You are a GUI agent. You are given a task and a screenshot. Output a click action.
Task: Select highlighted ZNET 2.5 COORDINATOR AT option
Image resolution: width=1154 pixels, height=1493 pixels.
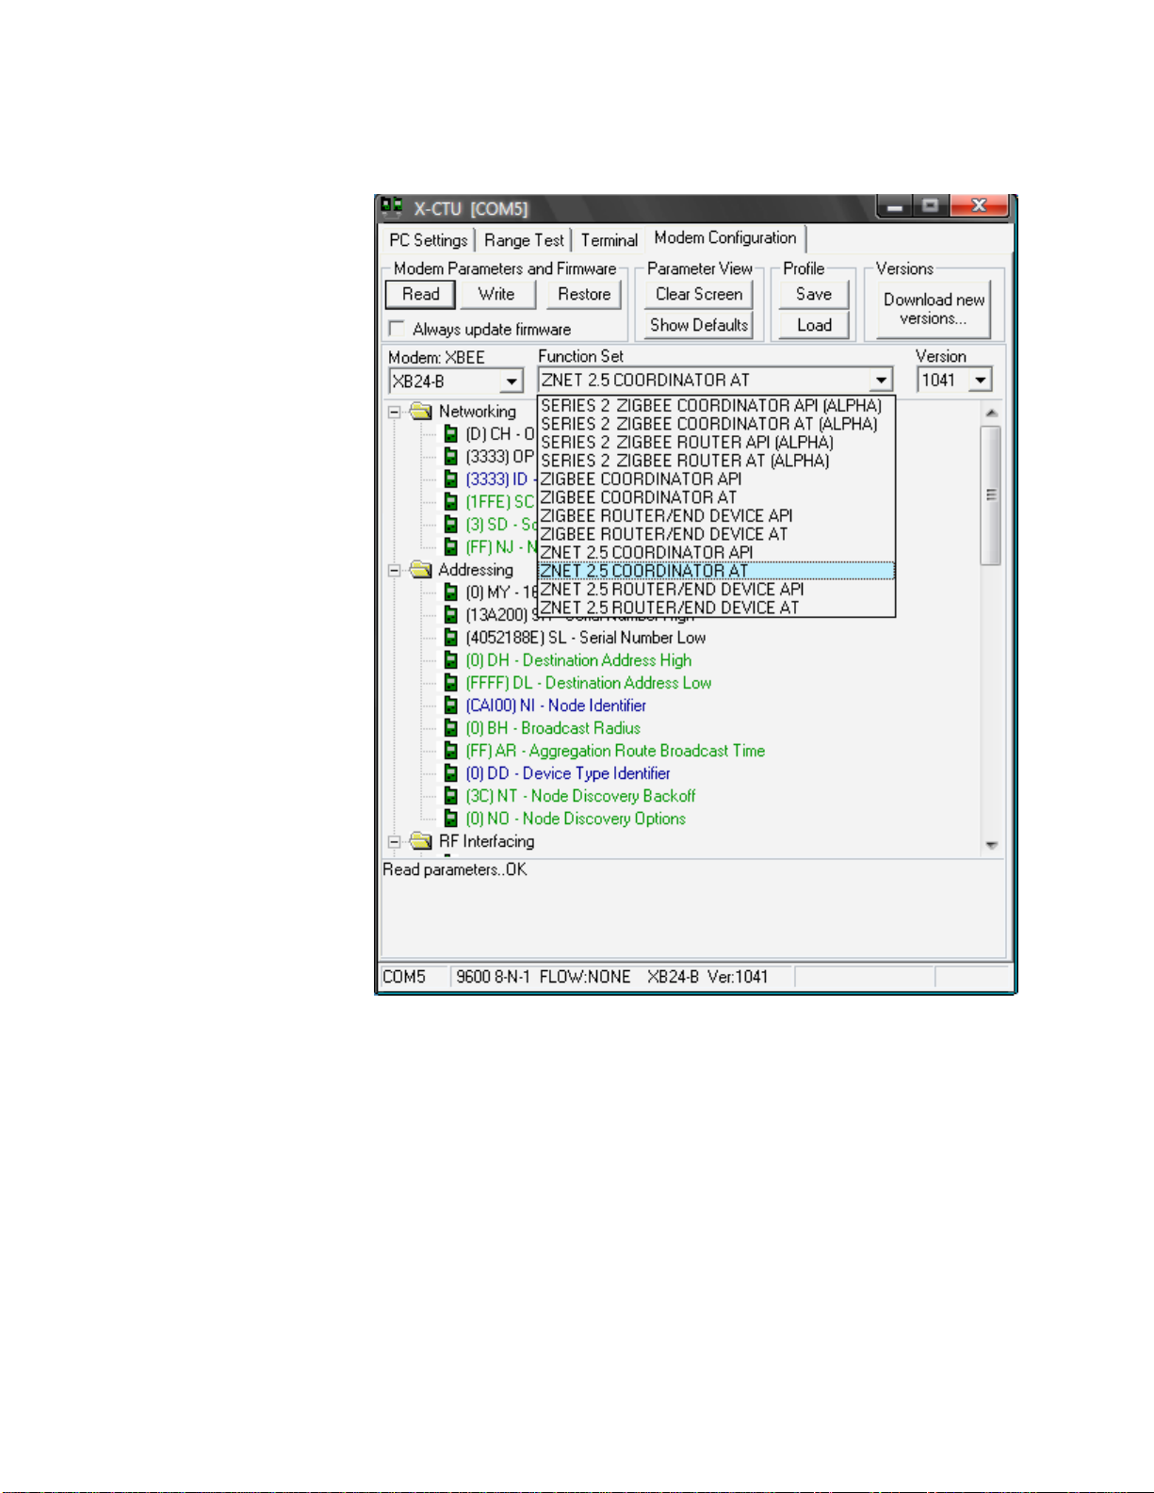[716, 571]
